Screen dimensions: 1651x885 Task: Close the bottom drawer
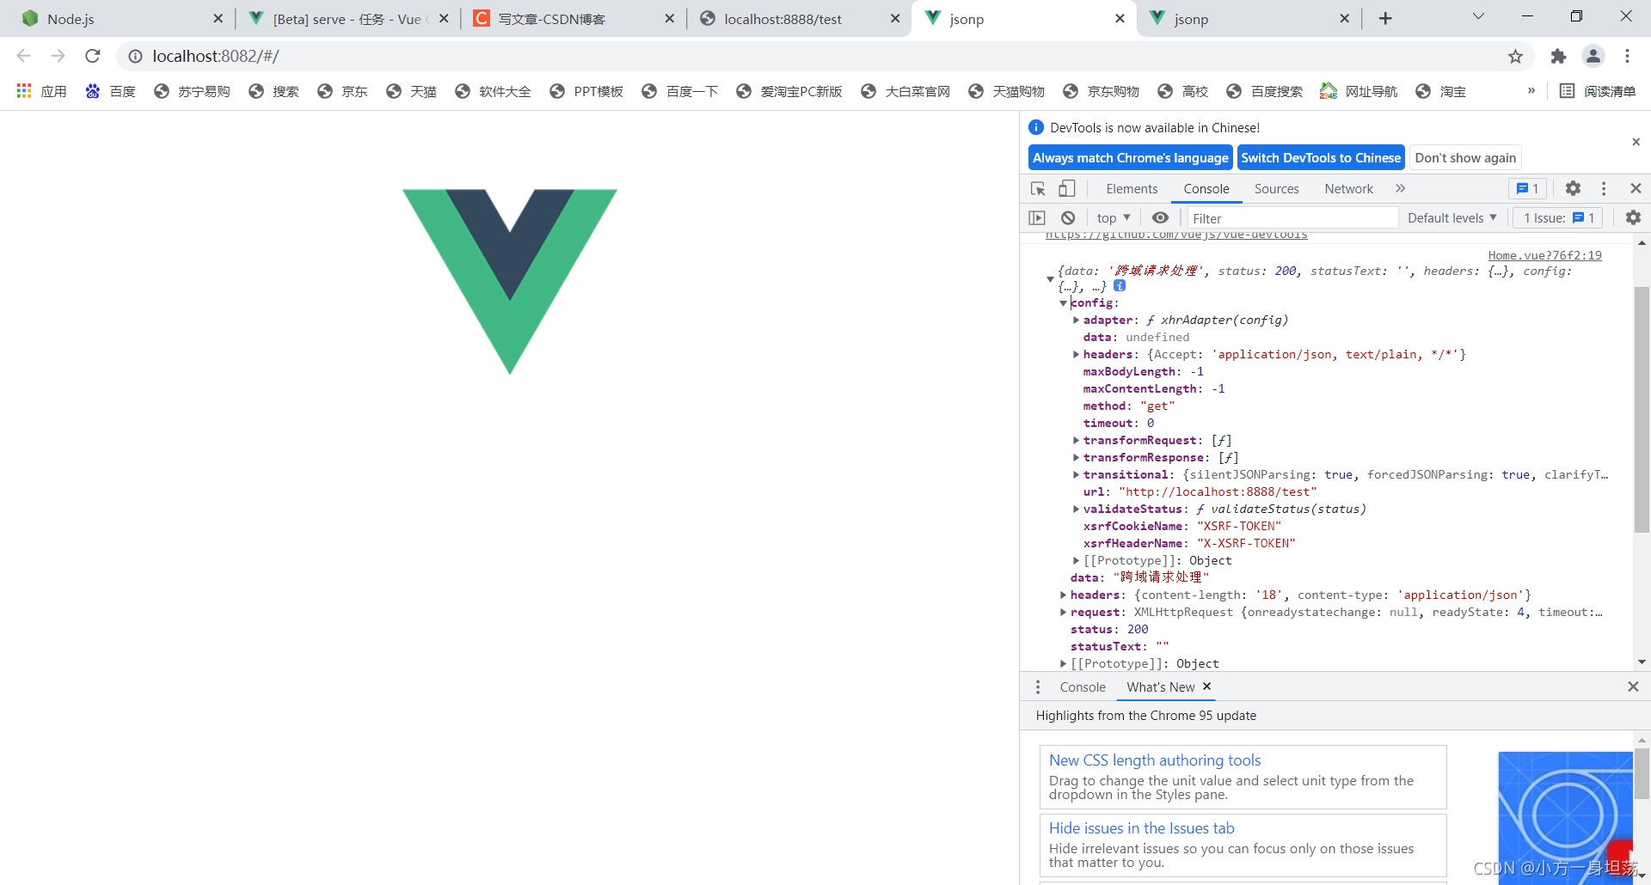pyautogui.click(x=1633, y=687)
